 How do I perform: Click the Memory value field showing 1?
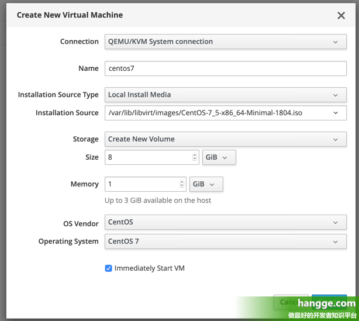(146, 184)
